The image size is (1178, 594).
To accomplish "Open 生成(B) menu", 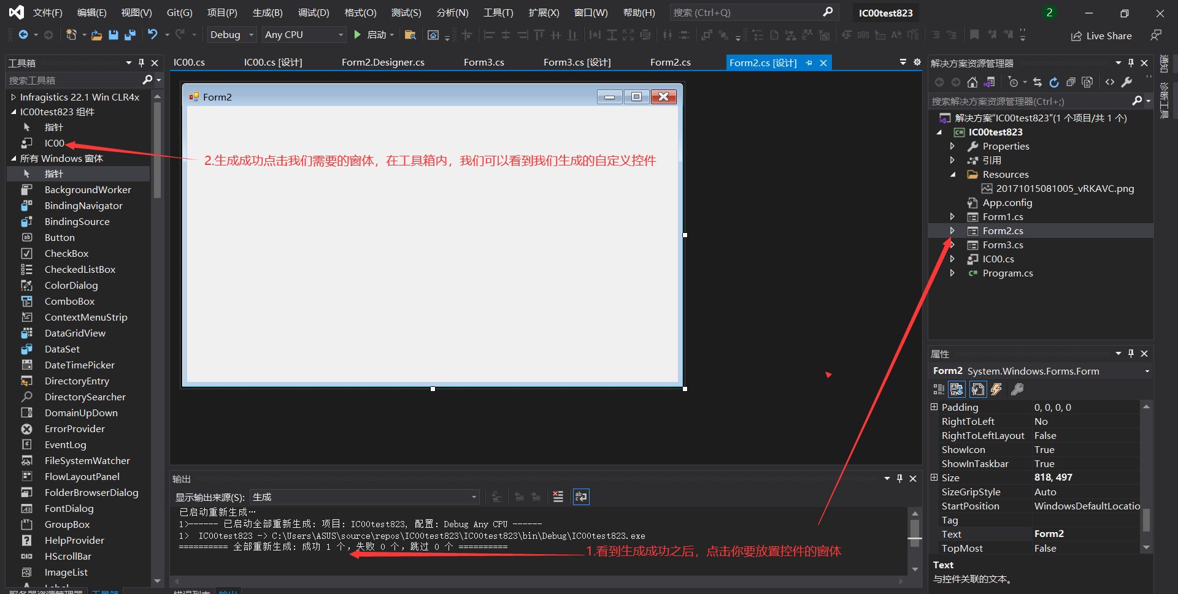I will pos(268,12).
